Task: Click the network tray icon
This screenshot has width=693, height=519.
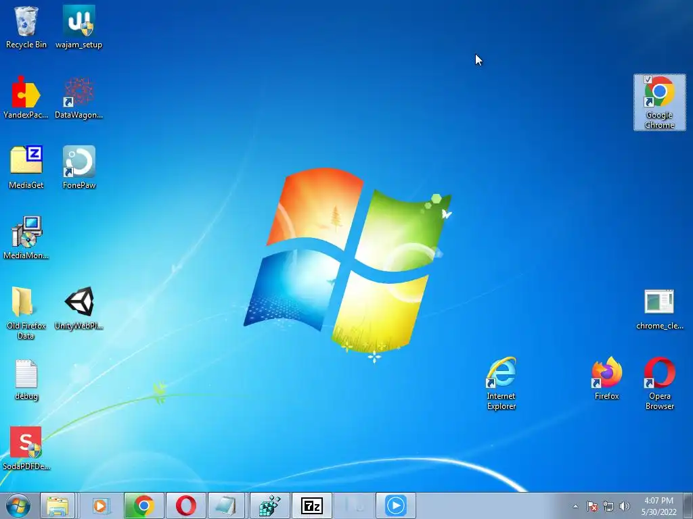Action: click(x=608, y=506)
